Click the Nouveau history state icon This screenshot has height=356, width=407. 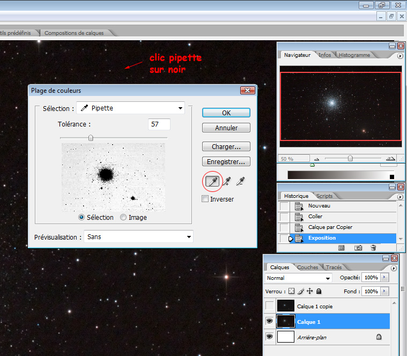point(299,206)
